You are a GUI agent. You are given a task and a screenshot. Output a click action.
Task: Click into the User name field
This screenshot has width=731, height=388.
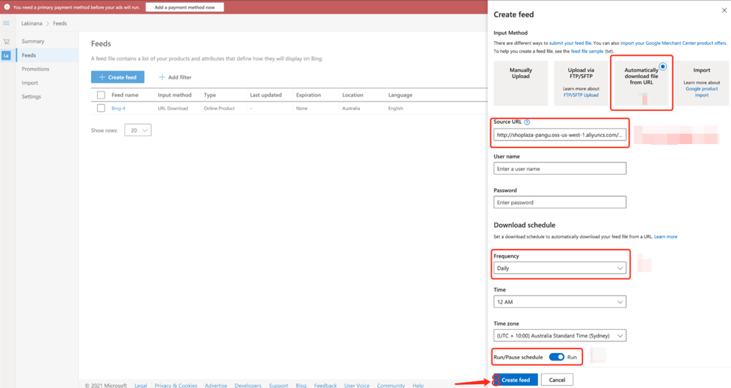(559, 168)
